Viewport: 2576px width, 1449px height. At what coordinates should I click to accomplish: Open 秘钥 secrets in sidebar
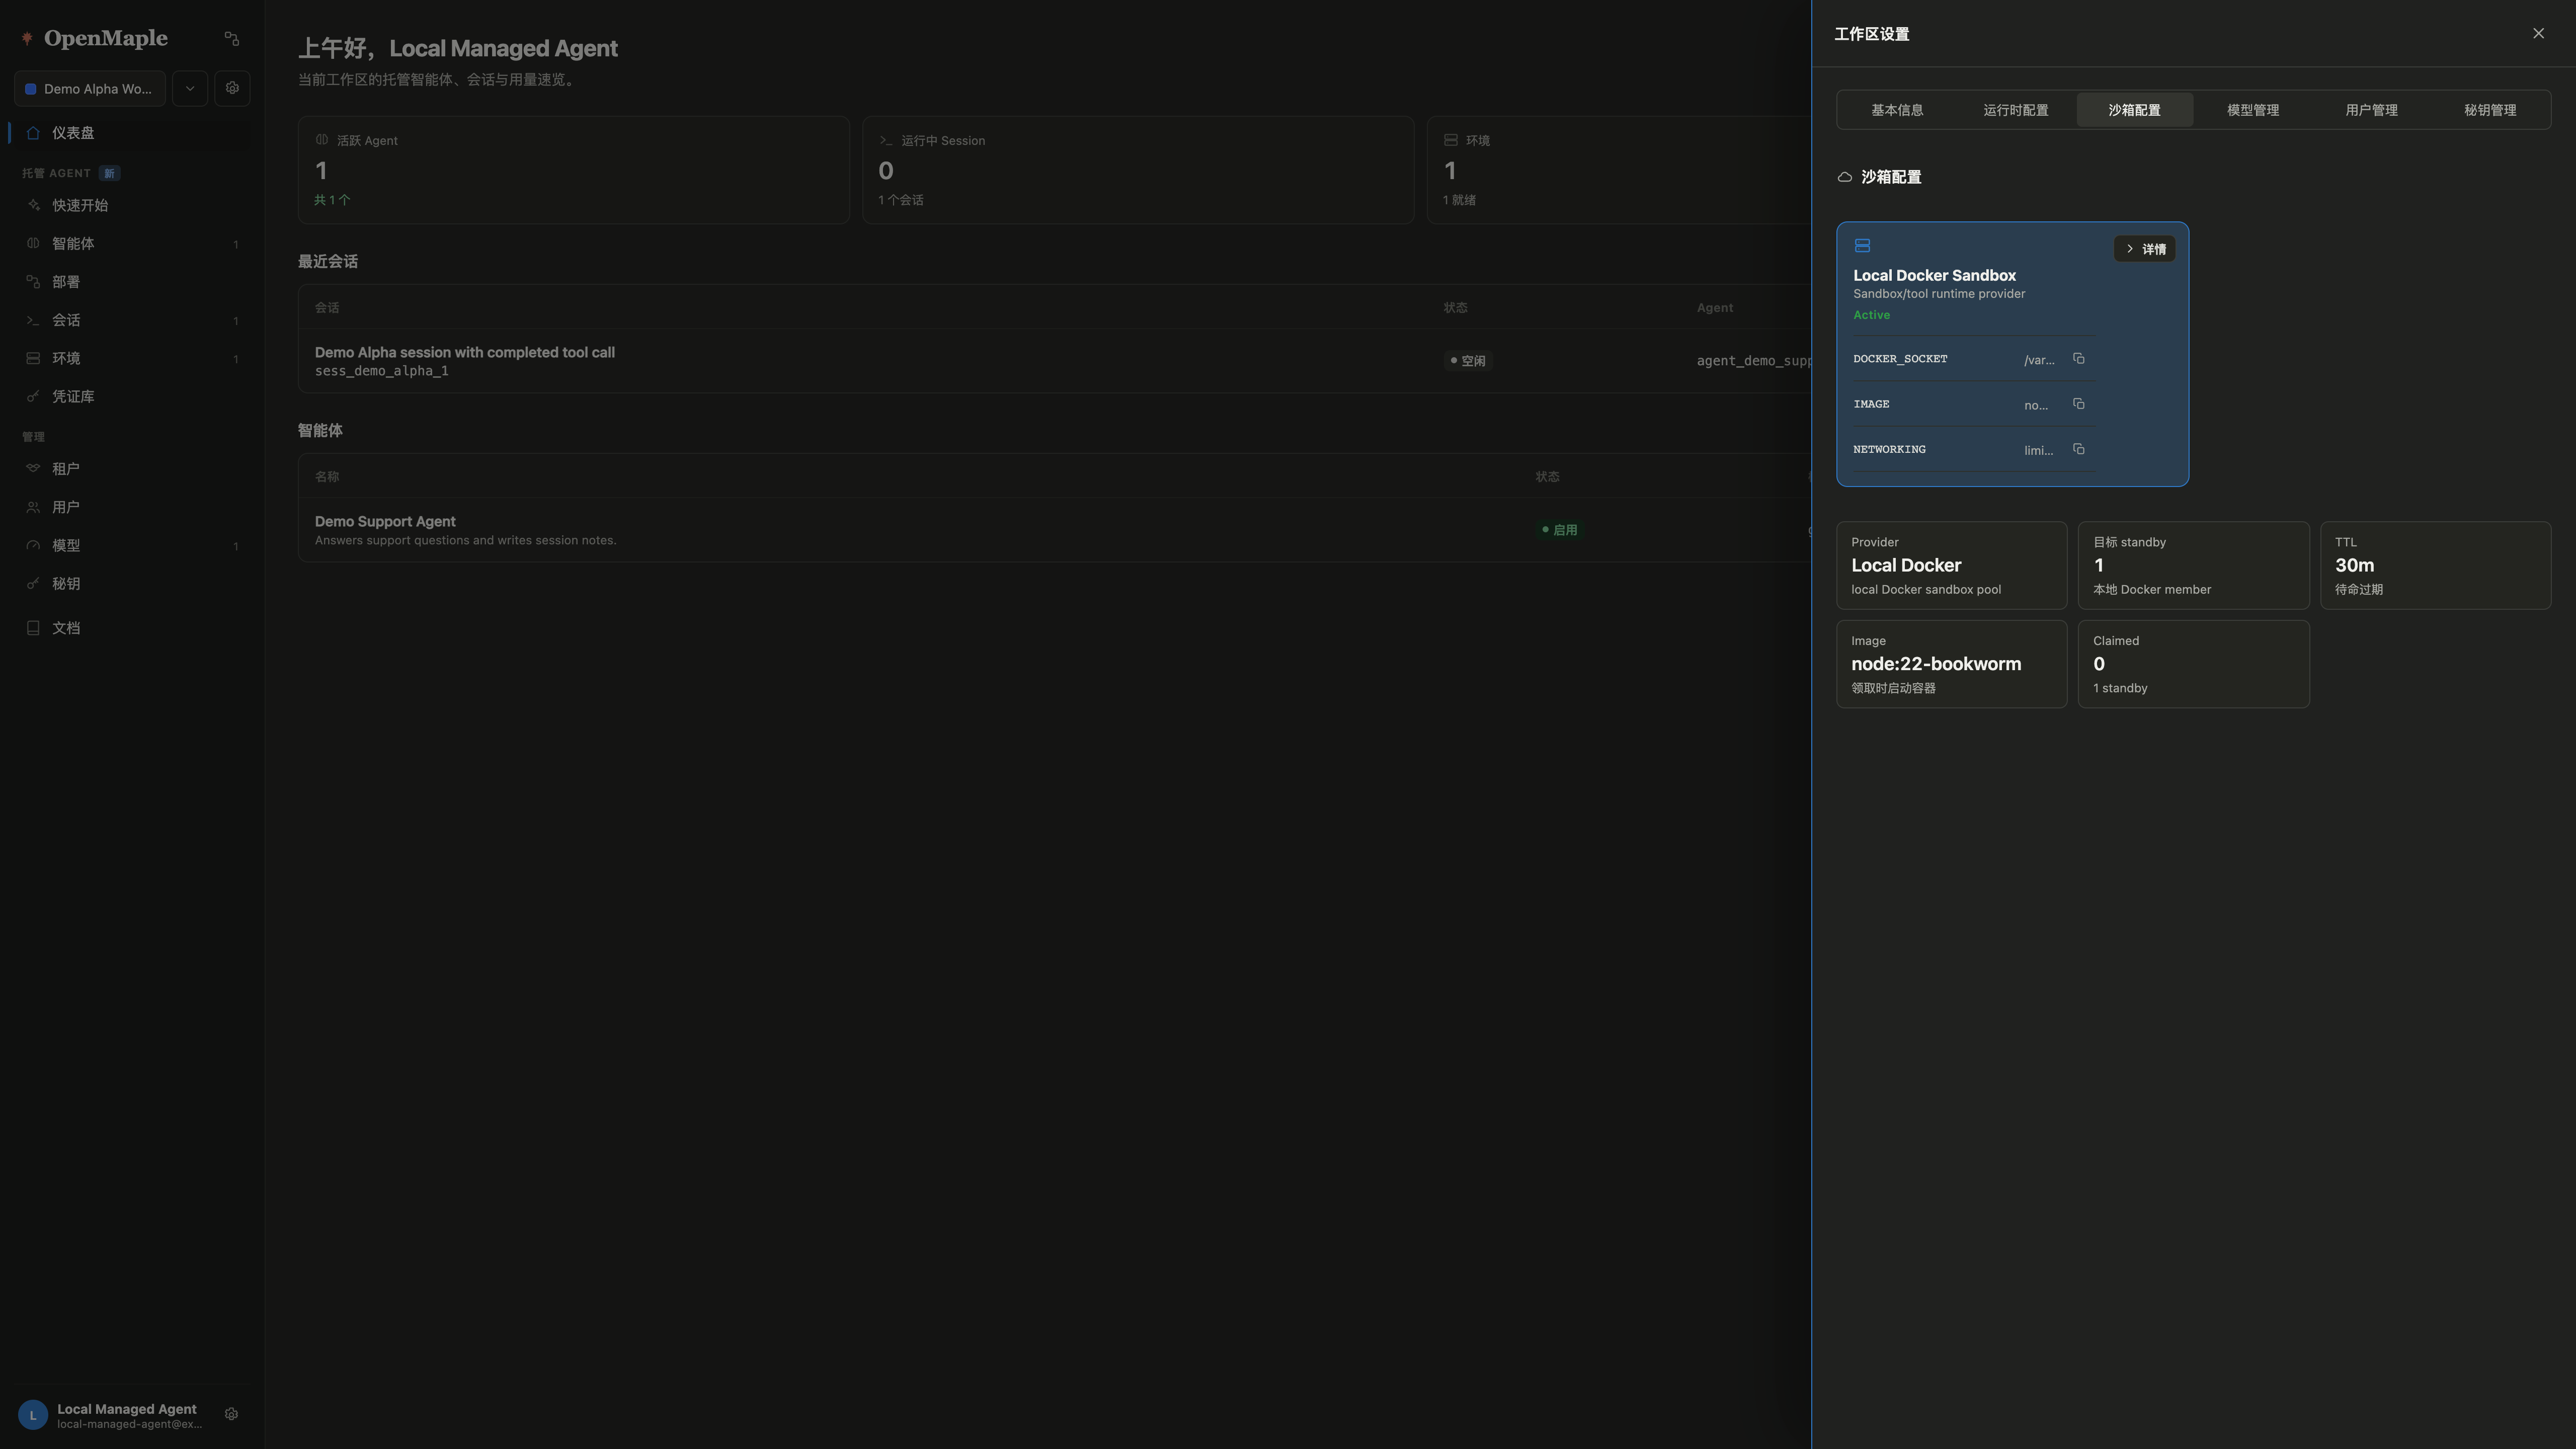(130, 583)
